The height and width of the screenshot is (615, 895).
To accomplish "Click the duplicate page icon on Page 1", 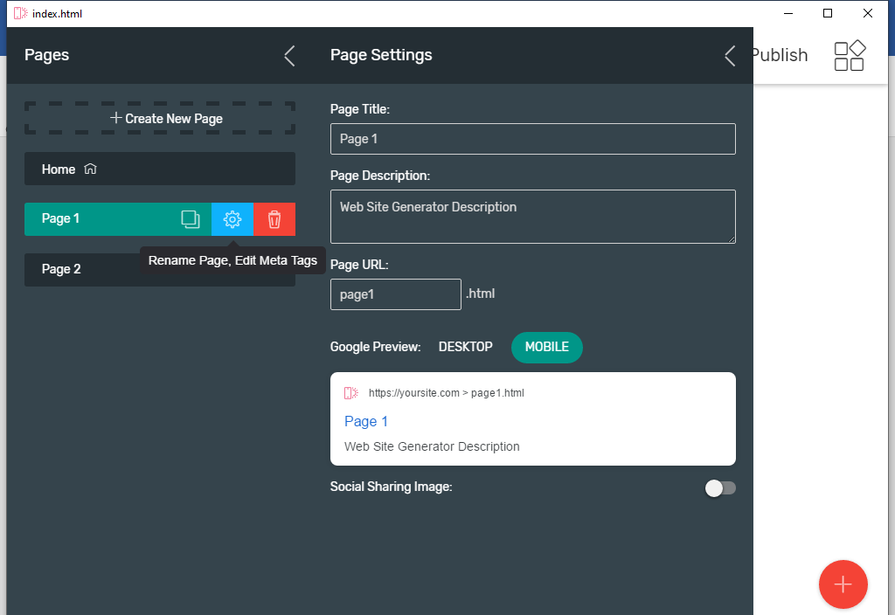I will [x=190, y=219].
